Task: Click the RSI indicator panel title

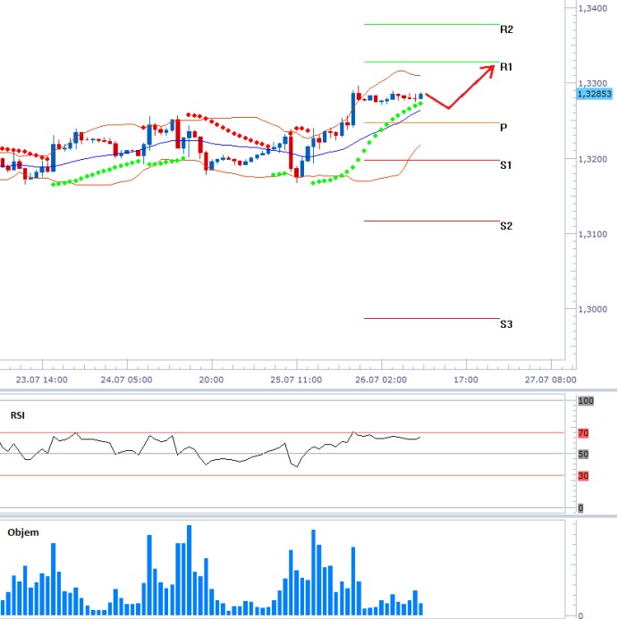Action: pos(17,415)
